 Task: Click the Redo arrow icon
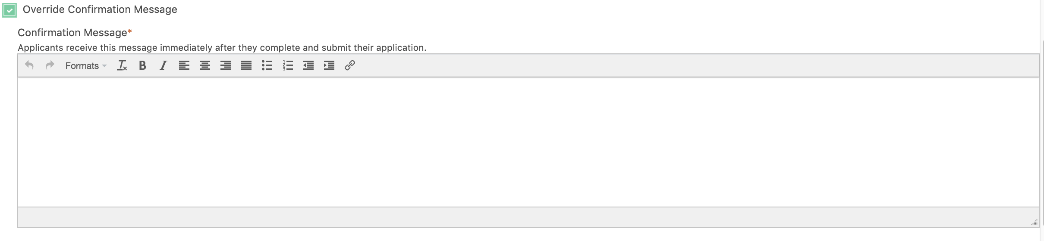coord(50,65)
